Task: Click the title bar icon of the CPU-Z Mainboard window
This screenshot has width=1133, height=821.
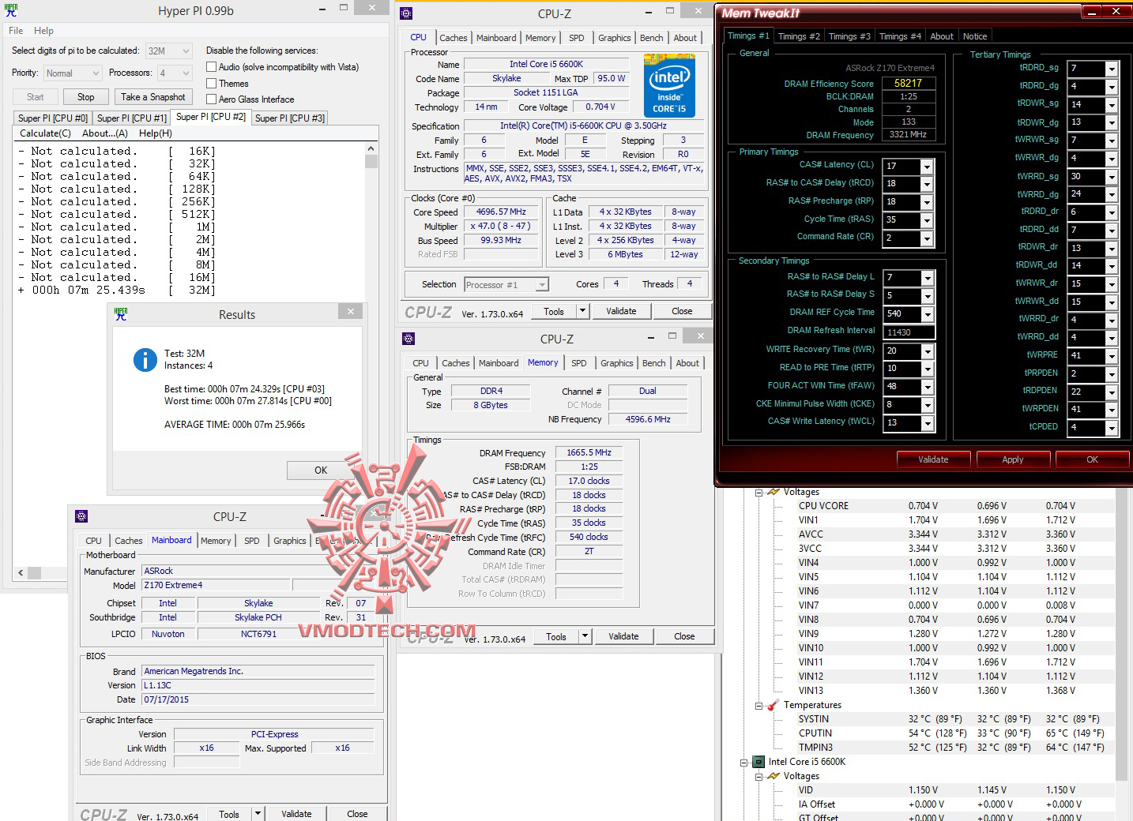Action: pos(81,516)
